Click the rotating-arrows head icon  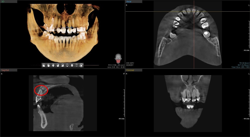click(x=81, y=65)
